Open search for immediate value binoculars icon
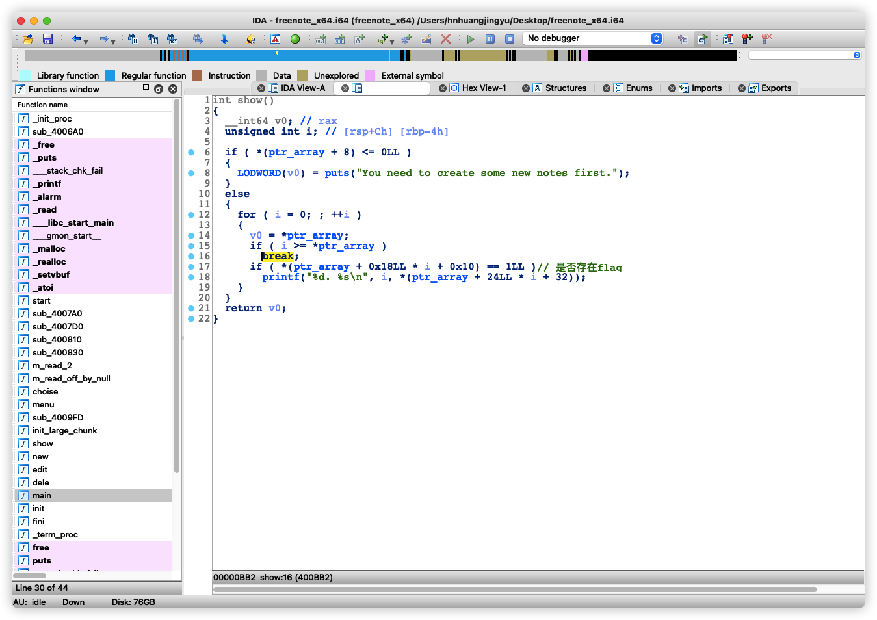Image resolution: width=877 pixels, height=620 pixels. 133,39
